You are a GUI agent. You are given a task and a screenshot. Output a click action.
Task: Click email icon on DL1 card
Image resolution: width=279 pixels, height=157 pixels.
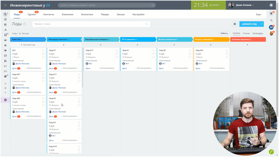43,54
